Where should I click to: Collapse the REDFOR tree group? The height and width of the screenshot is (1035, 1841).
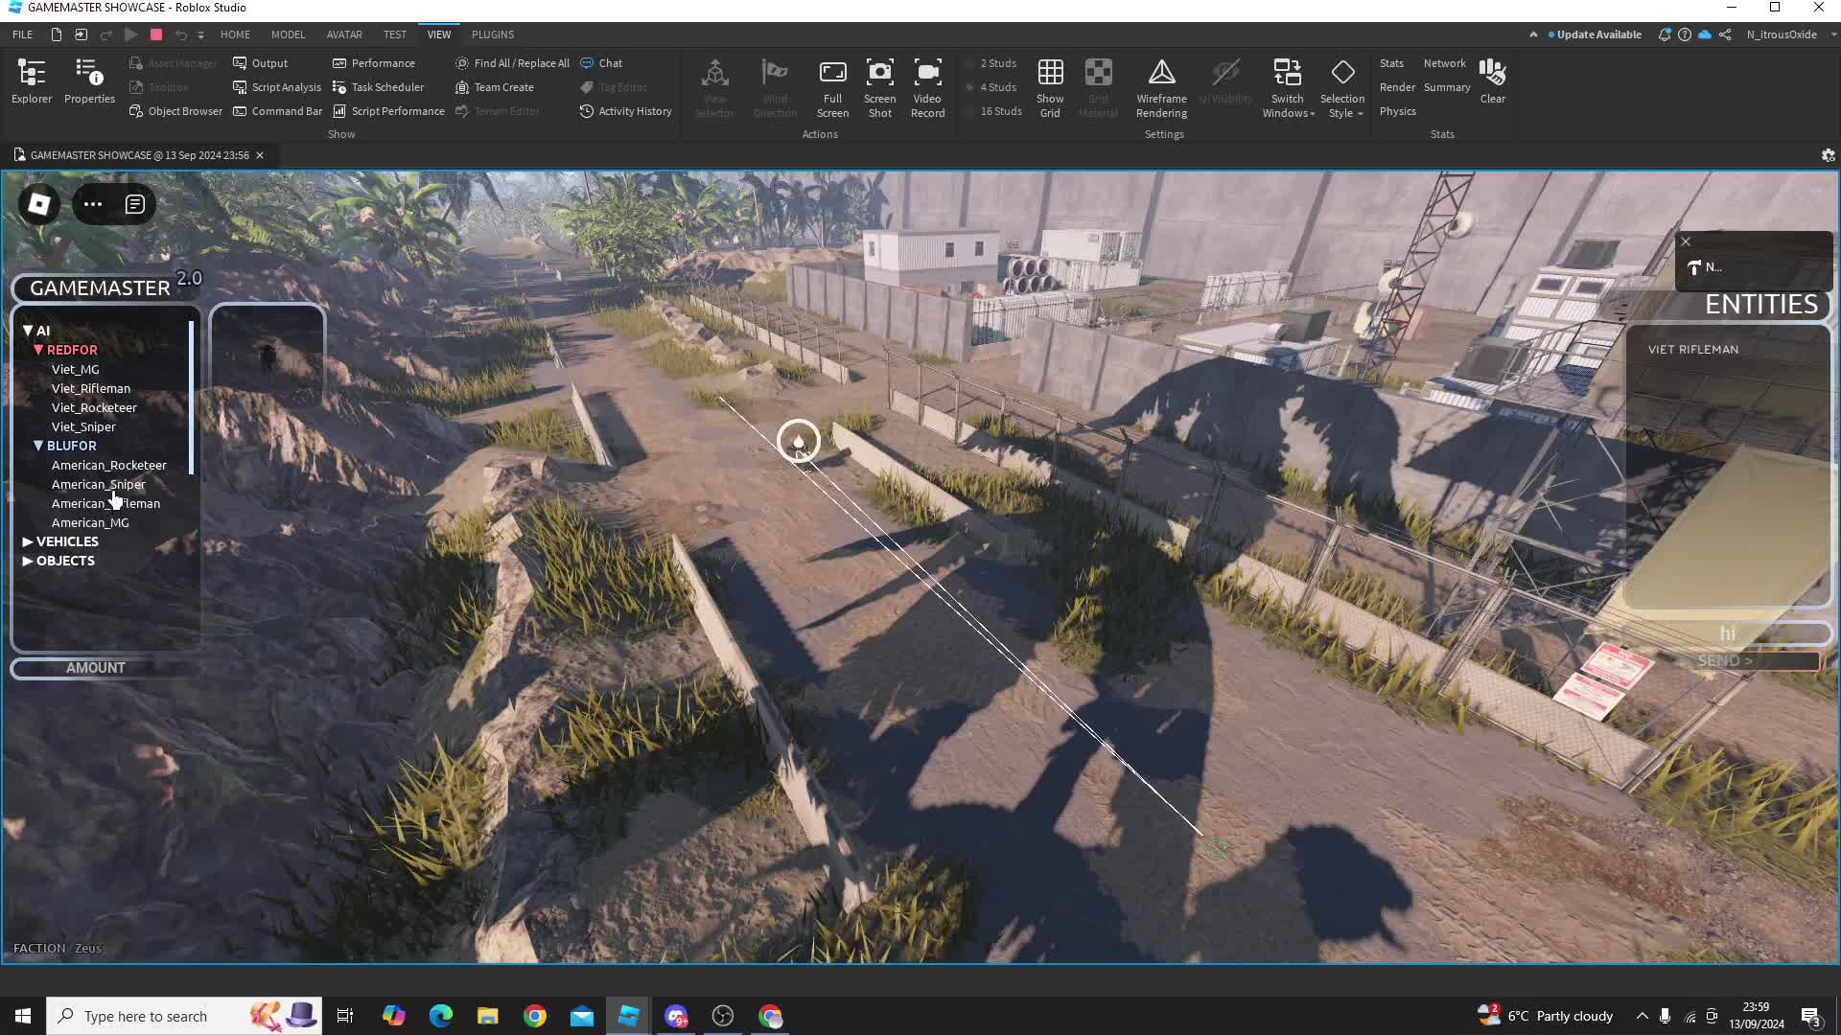[x=38, y=350]
